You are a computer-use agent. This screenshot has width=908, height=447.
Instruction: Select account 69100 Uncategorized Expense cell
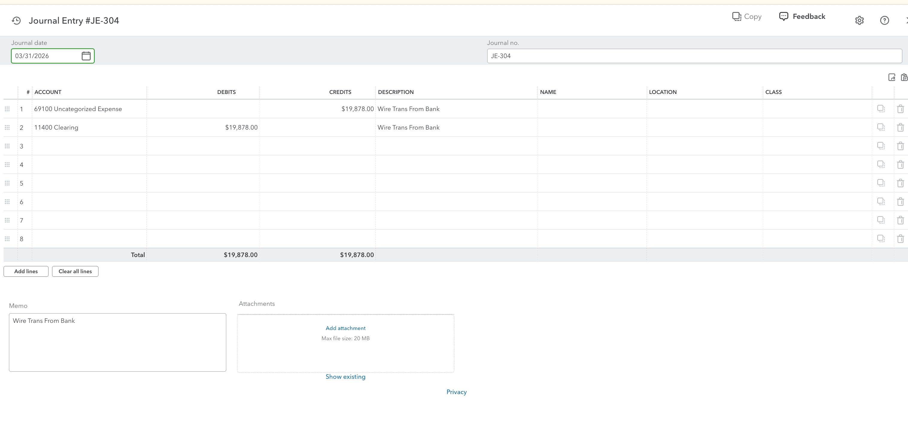click(x=89, y=109)
